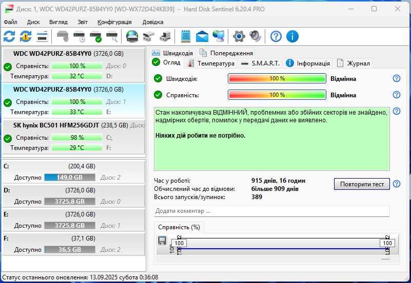Click the computer with disk icon
The height and width of the screenshot is (283, 411).
[x=165, y=36]
